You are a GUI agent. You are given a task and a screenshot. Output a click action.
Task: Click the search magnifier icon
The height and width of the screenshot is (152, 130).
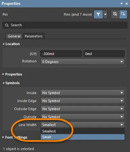click(7, 25)
